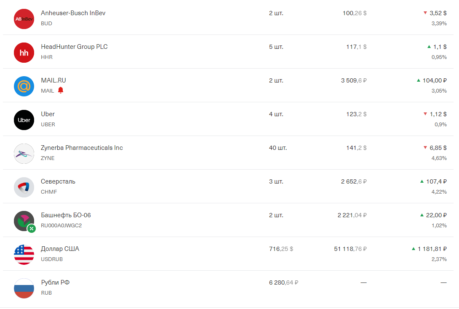The width and height of the screenshot is (459, 309).
Task: Open the Zynerba Pharmaceuticals Inc link
Action: coord(82,148)
